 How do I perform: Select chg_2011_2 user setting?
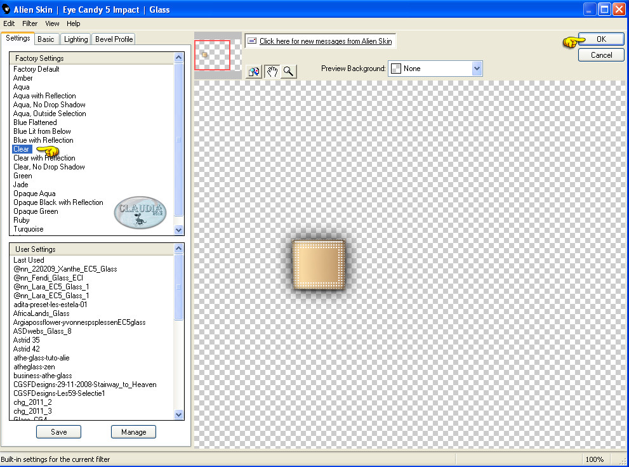click(32, 402)
